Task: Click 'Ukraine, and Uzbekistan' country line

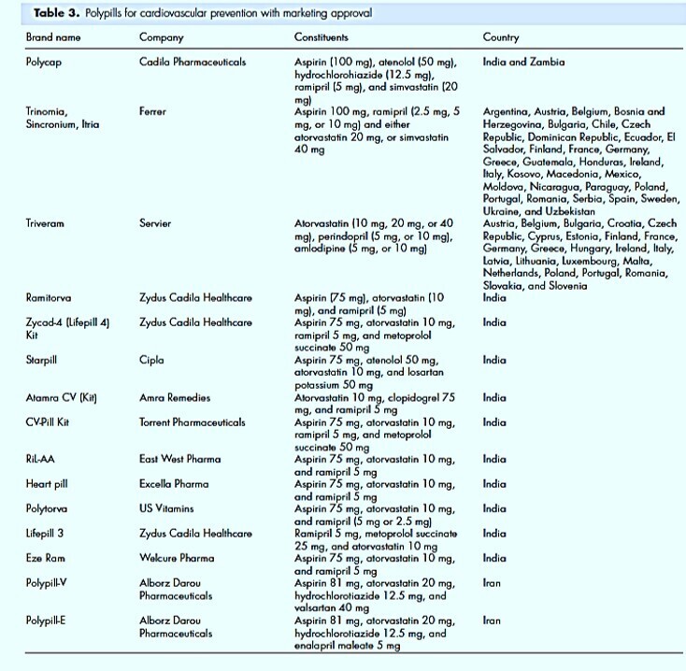Action: [539, 212]
